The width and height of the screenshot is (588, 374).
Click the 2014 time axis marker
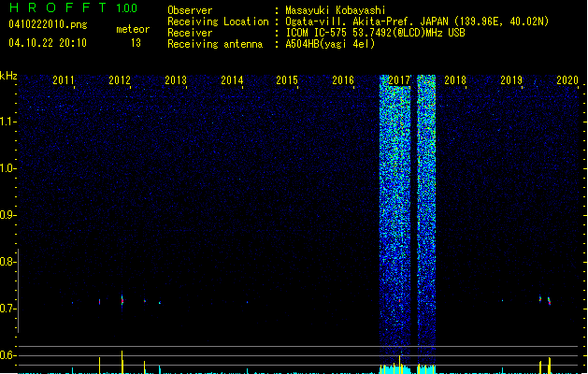[232, 80]
